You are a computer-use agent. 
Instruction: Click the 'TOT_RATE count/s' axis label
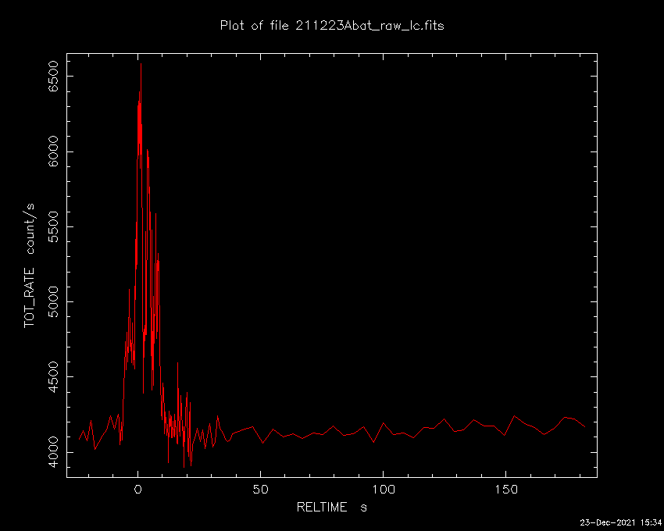[x=29, y=265]
